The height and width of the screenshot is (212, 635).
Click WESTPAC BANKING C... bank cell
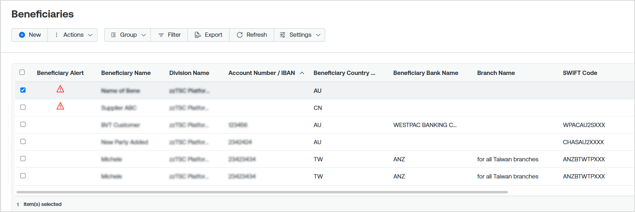[x=425, y=125]
